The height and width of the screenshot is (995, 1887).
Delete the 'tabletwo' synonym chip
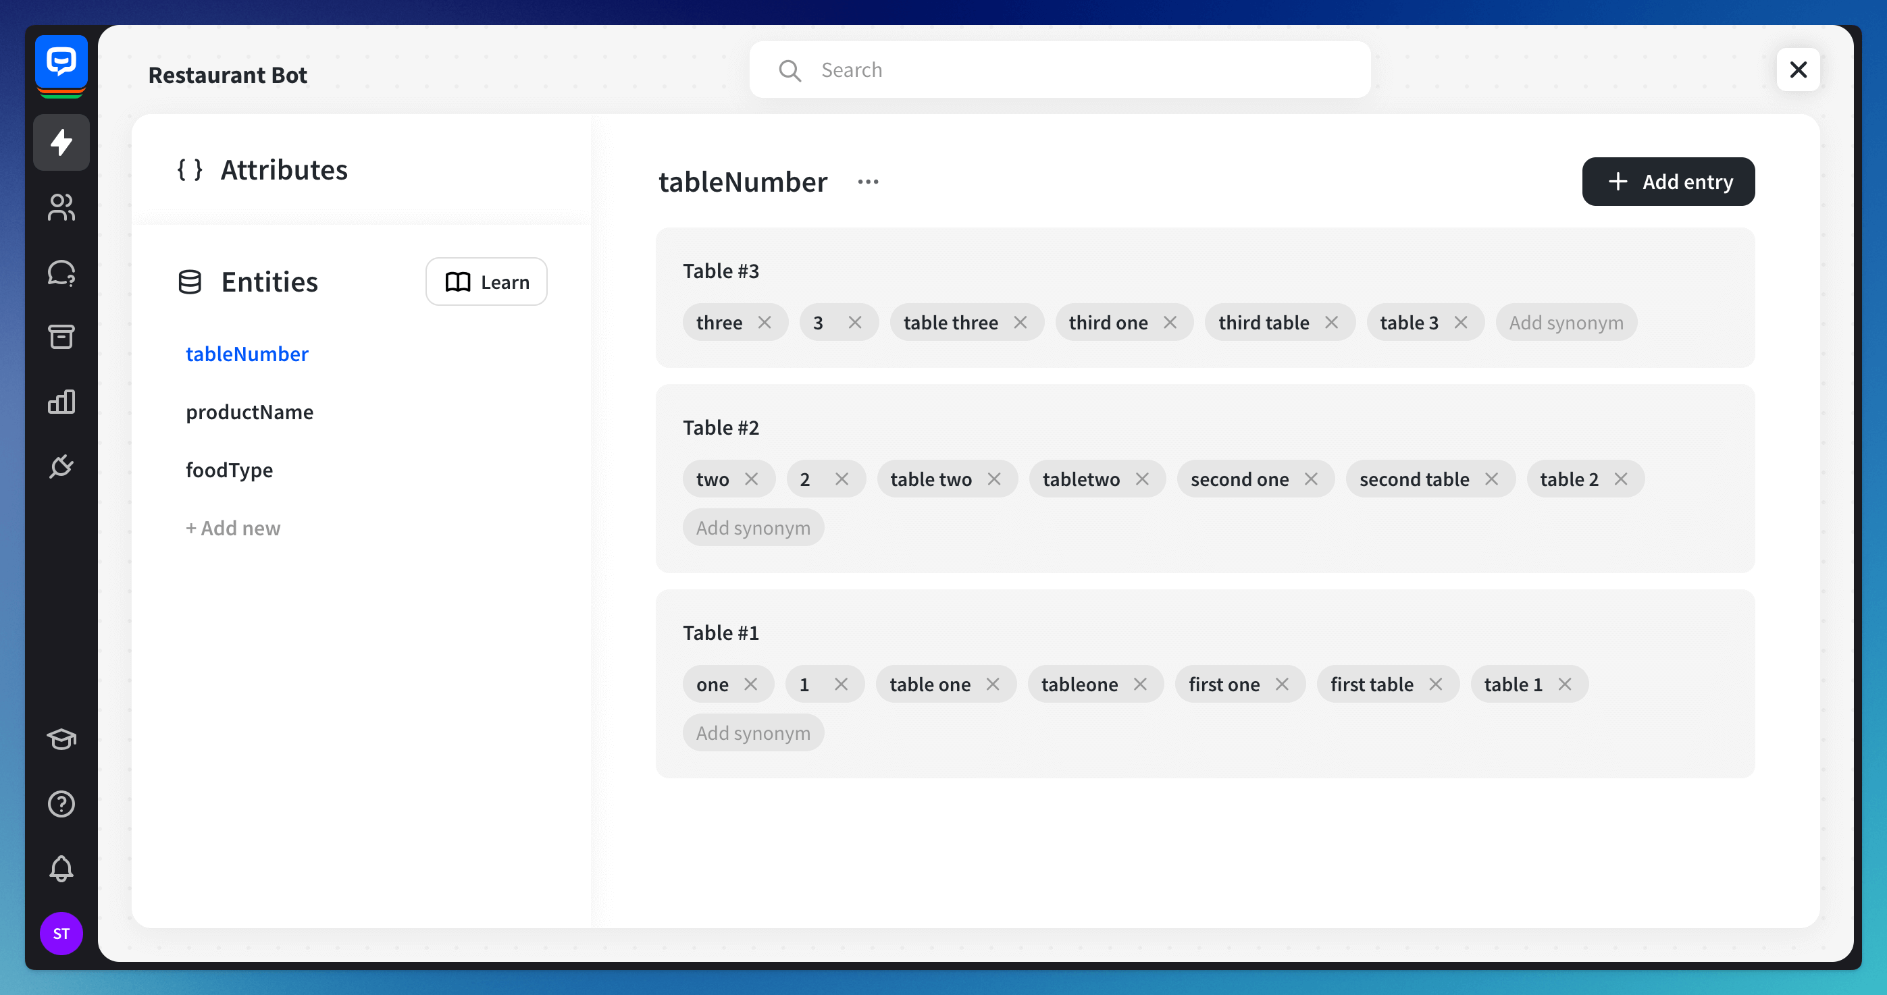[1142, 479]
